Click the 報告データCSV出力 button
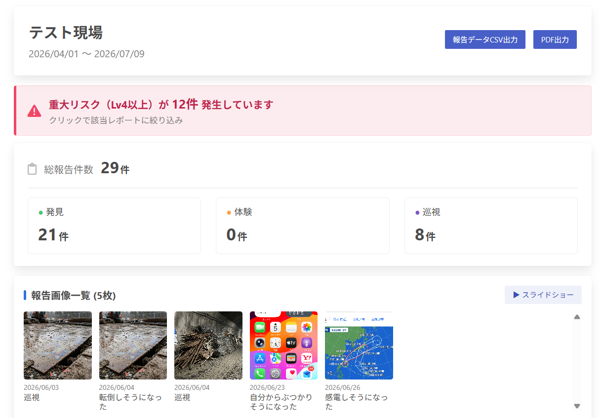The width and height of the screenshot is (602, 418). point(484,39)
